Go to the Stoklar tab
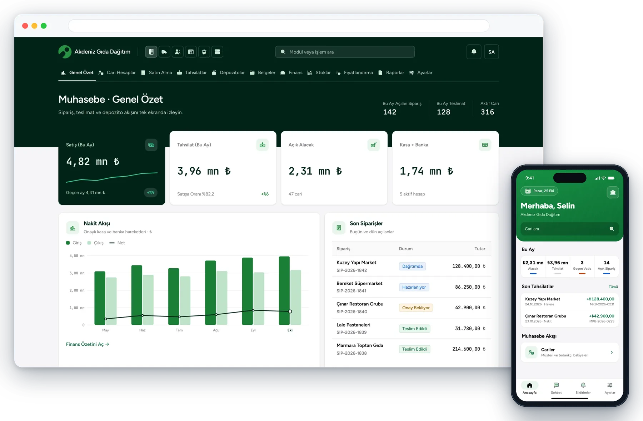 tap(319, 72)
